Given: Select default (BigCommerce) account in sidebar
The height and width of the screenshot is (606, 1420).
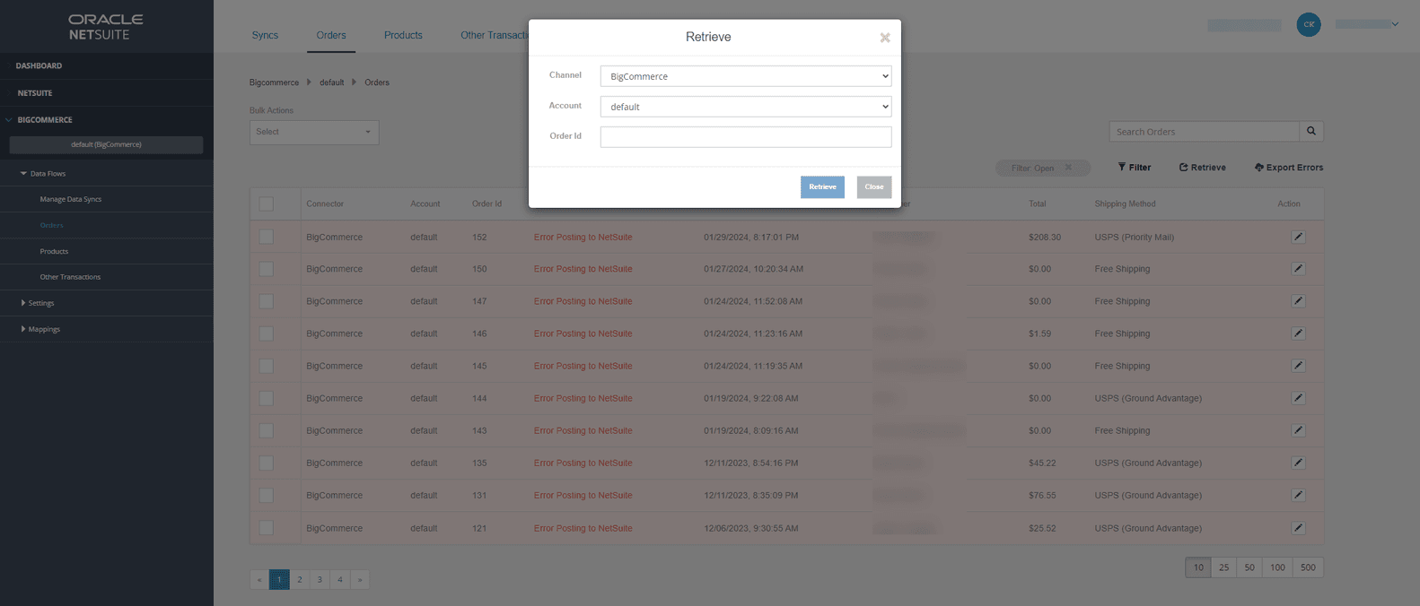Looking at the screenshot, I should pos(106,144).
